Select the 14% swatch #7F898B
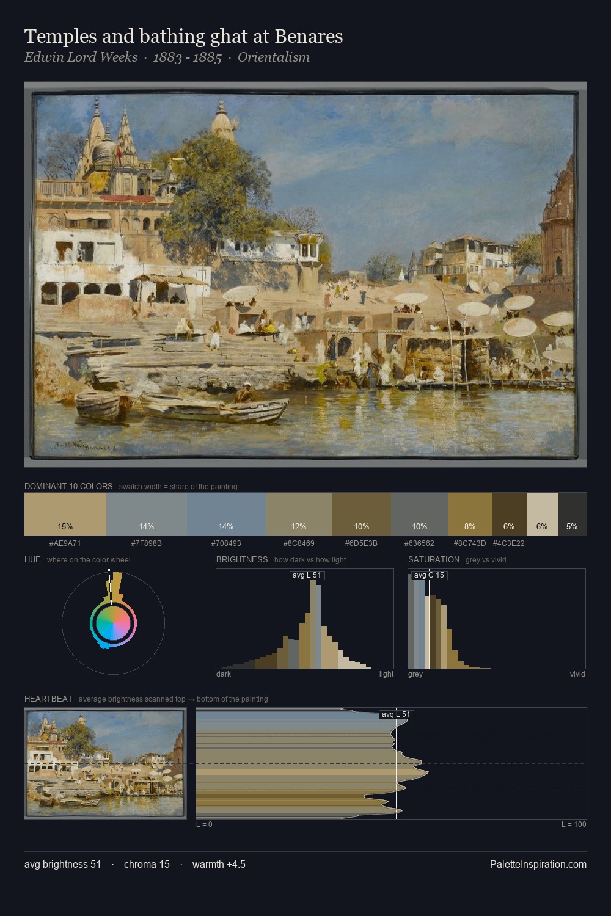611x916 pixels. [147, 514]
